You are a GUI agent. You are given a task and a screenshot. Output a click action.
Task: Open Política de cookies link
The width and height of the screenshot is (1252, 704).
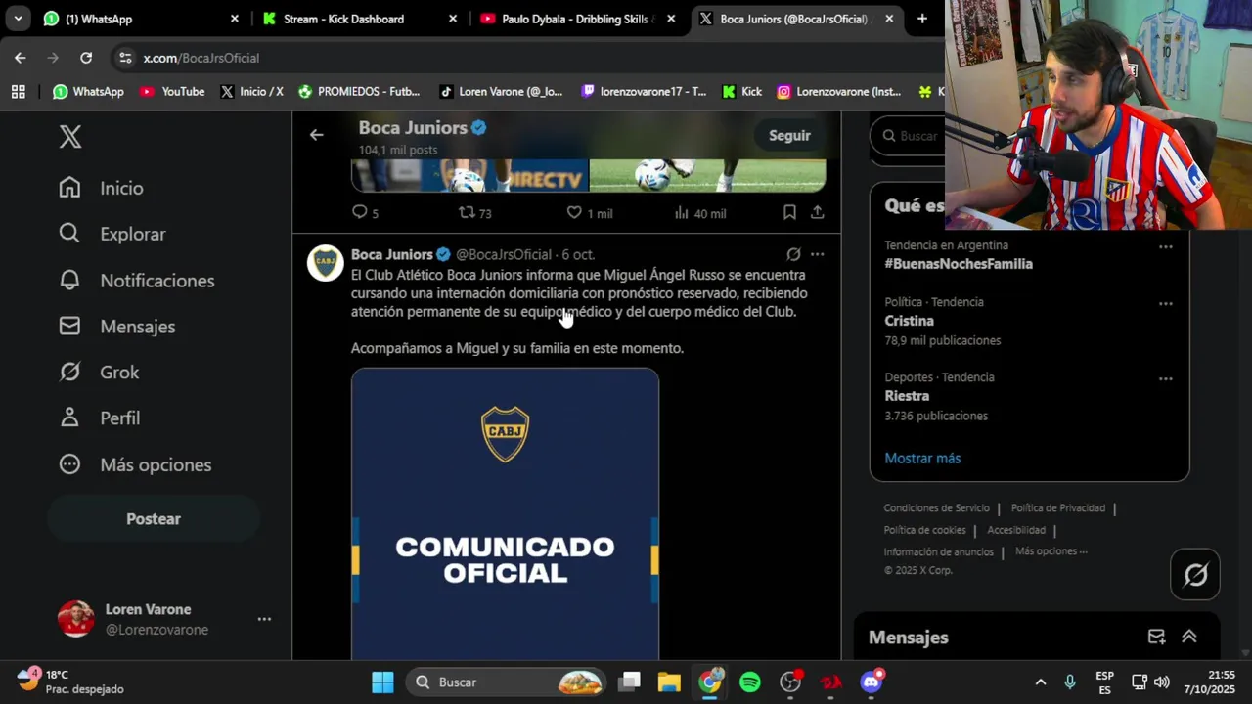point(924,530)
